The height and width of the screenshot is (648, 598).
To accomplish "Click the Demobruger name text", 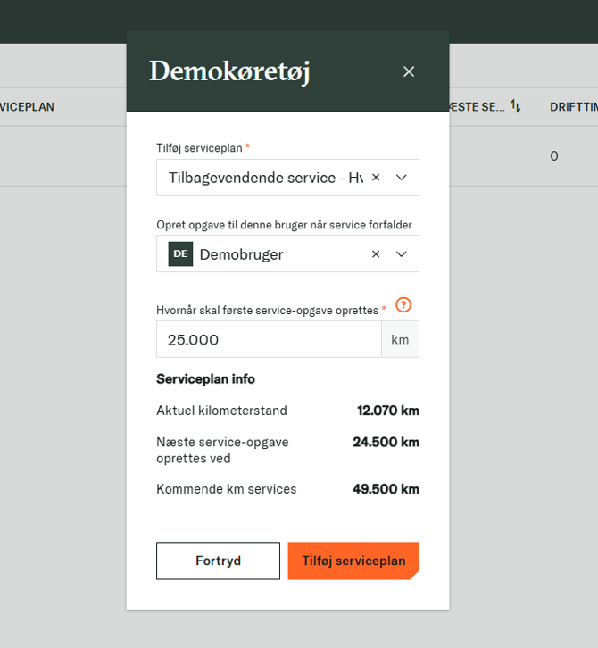I will [241, 254].
